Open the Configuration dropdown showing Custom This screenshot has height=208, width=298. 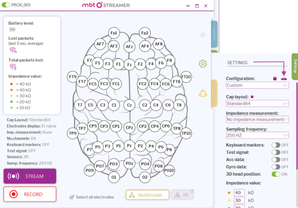click(x=258, y=85)
